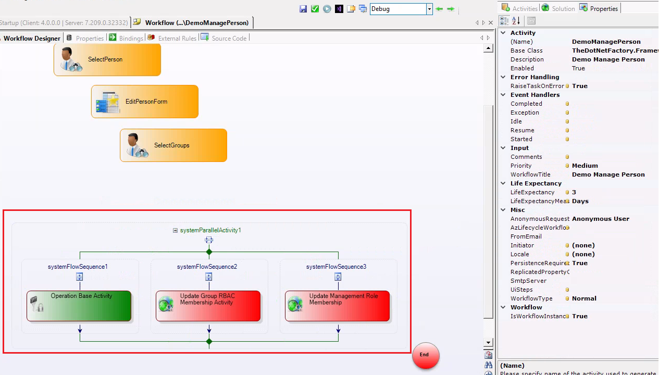Open the designer Properties tab with database icon
The image size is (659, 375).
85,38
